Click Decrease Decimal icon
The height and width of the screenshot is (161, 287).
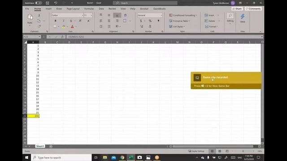150,26
